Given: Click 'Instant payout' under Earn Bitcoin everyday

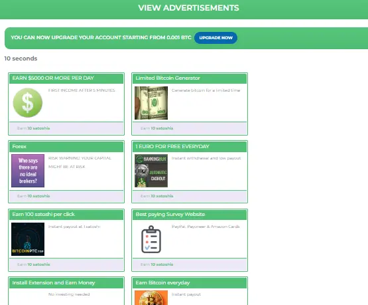Looking at the screenshot, I should coord(186,294).
